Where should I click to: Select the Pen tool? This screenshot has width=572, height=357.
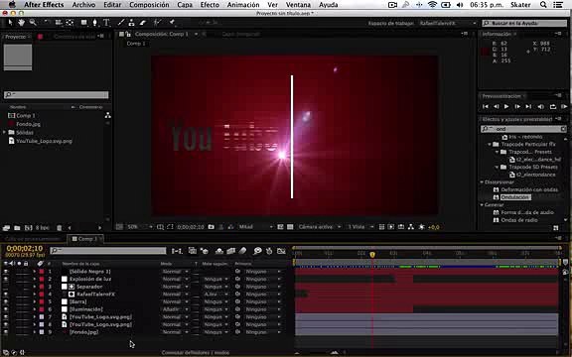tap(95, 23)
